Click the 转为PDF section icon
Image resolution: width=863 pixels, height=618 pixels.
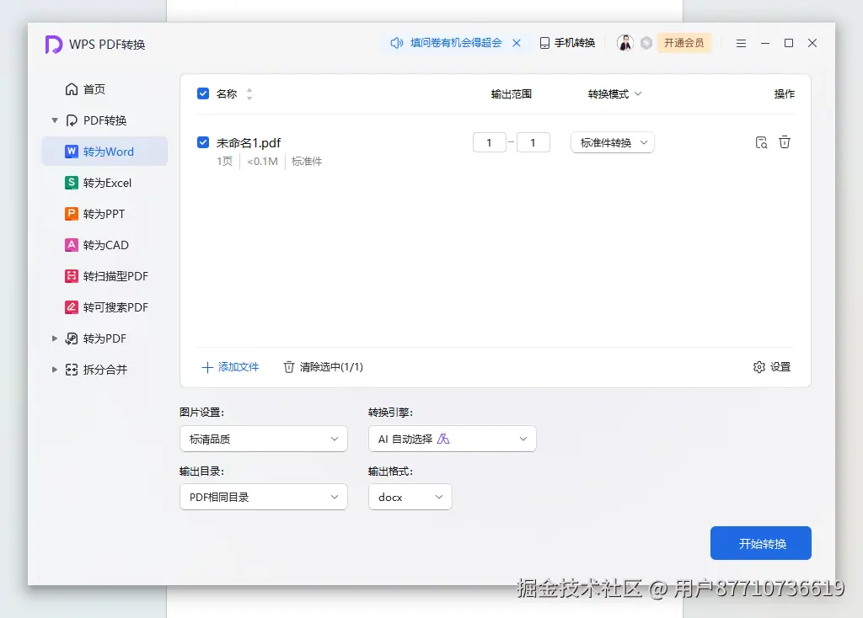(72, 338)
